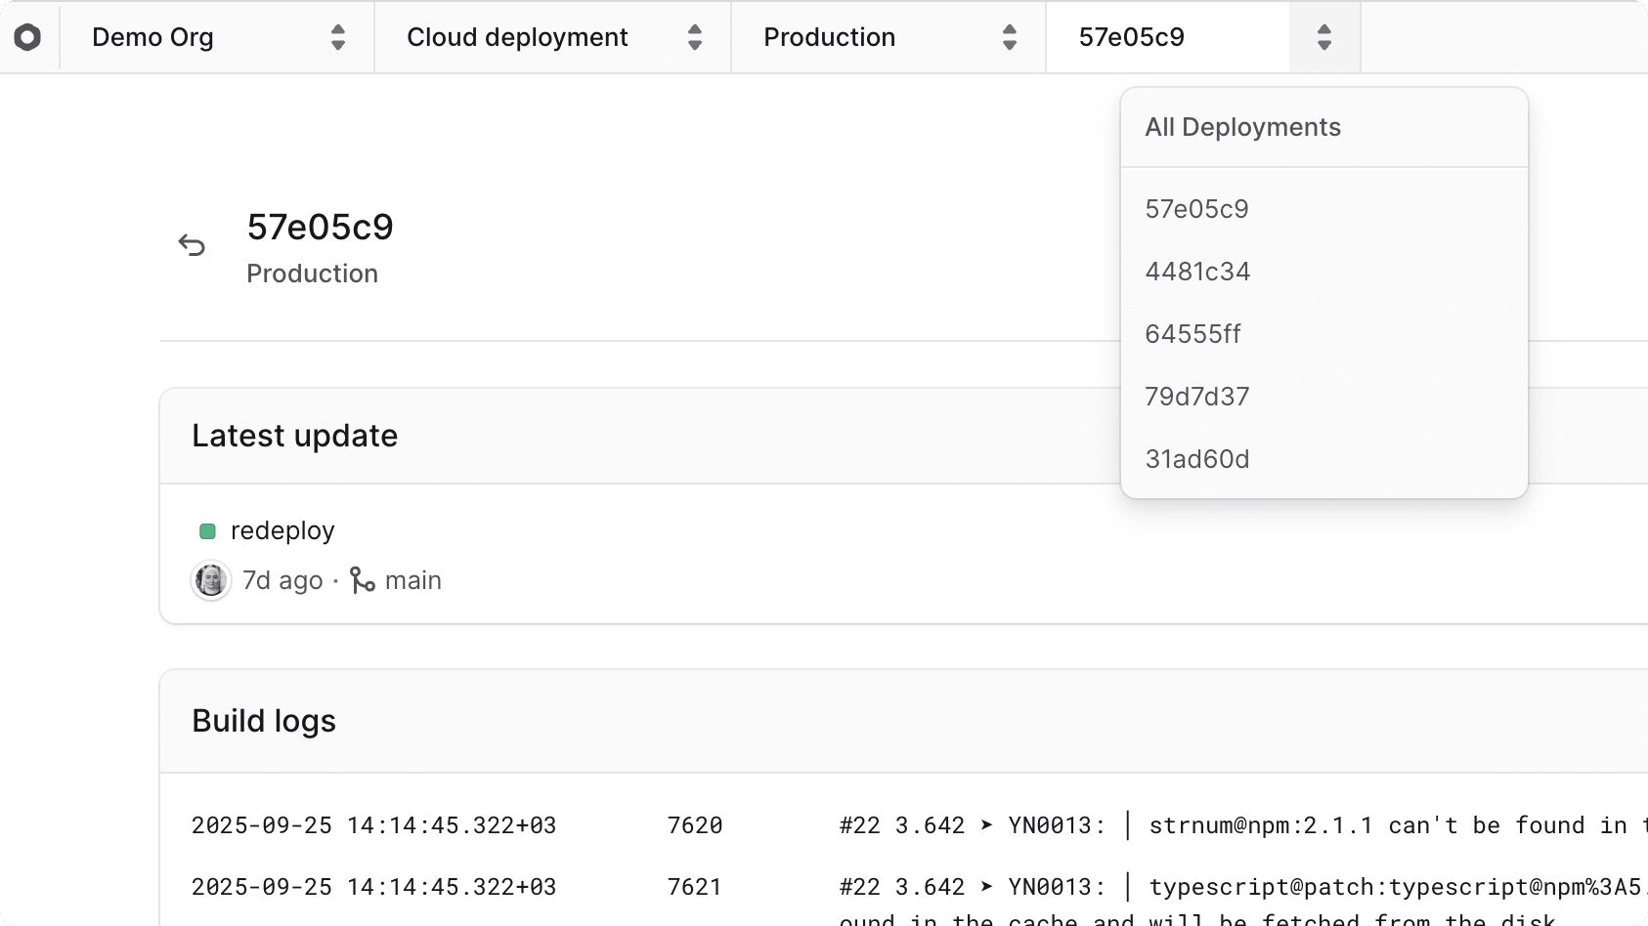
Task: Click 57e05c9 in the deployments dropdown list
Action: tap(1196, 209)
